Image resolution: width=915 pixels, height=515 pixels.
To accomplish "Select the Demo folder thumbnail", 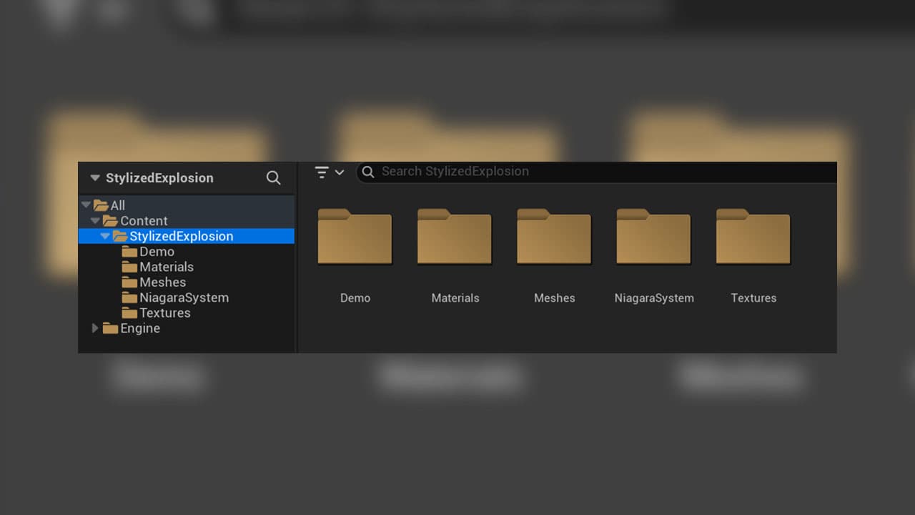I will click(x=355, y=236).
